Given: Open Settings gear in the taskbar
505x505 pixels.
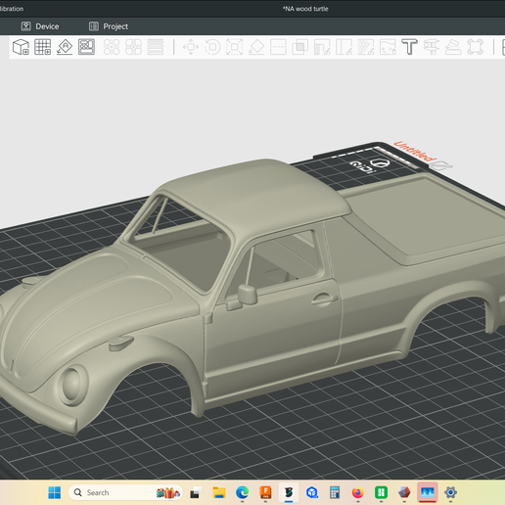Looking at the screenshot, I should 450,492.
